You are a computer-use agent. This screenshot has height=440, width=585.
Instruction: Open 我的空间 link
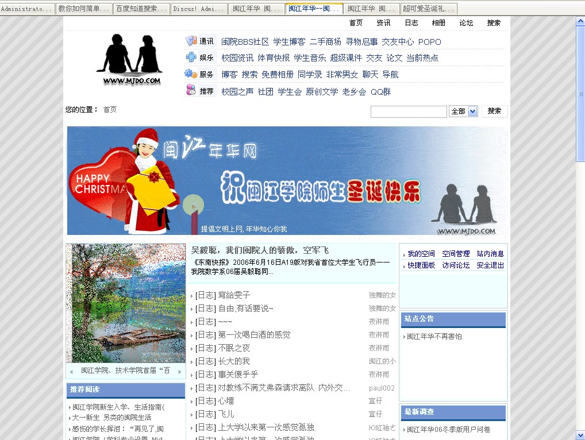click(421, 254)
